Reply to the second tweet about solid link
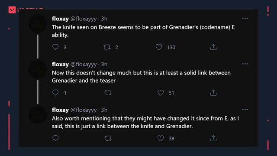This screenshot has width=277, height=156. coord(55,92)
